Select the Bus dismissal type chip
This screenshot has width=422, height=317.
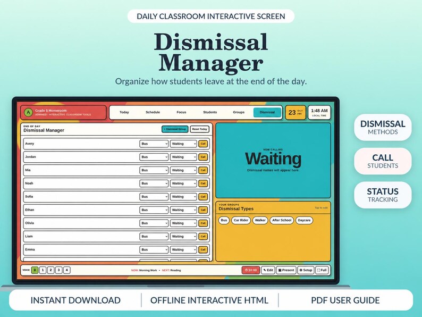(x=224, y=220)
